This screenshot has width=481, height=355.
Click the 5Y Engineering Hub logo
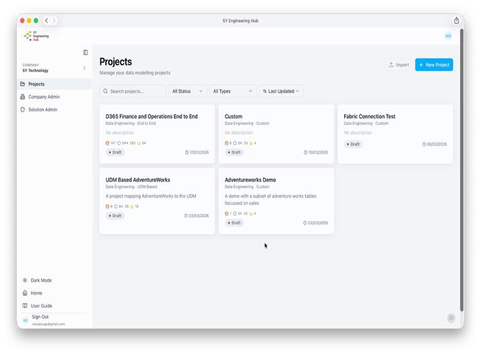tap(36, 36)
